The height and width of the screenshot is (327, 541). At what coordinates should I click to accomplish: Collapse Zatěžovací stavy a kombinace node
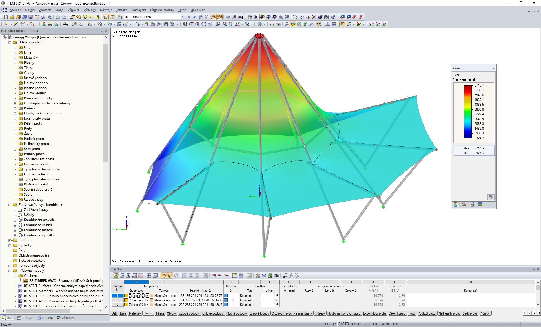pos(10,205)
